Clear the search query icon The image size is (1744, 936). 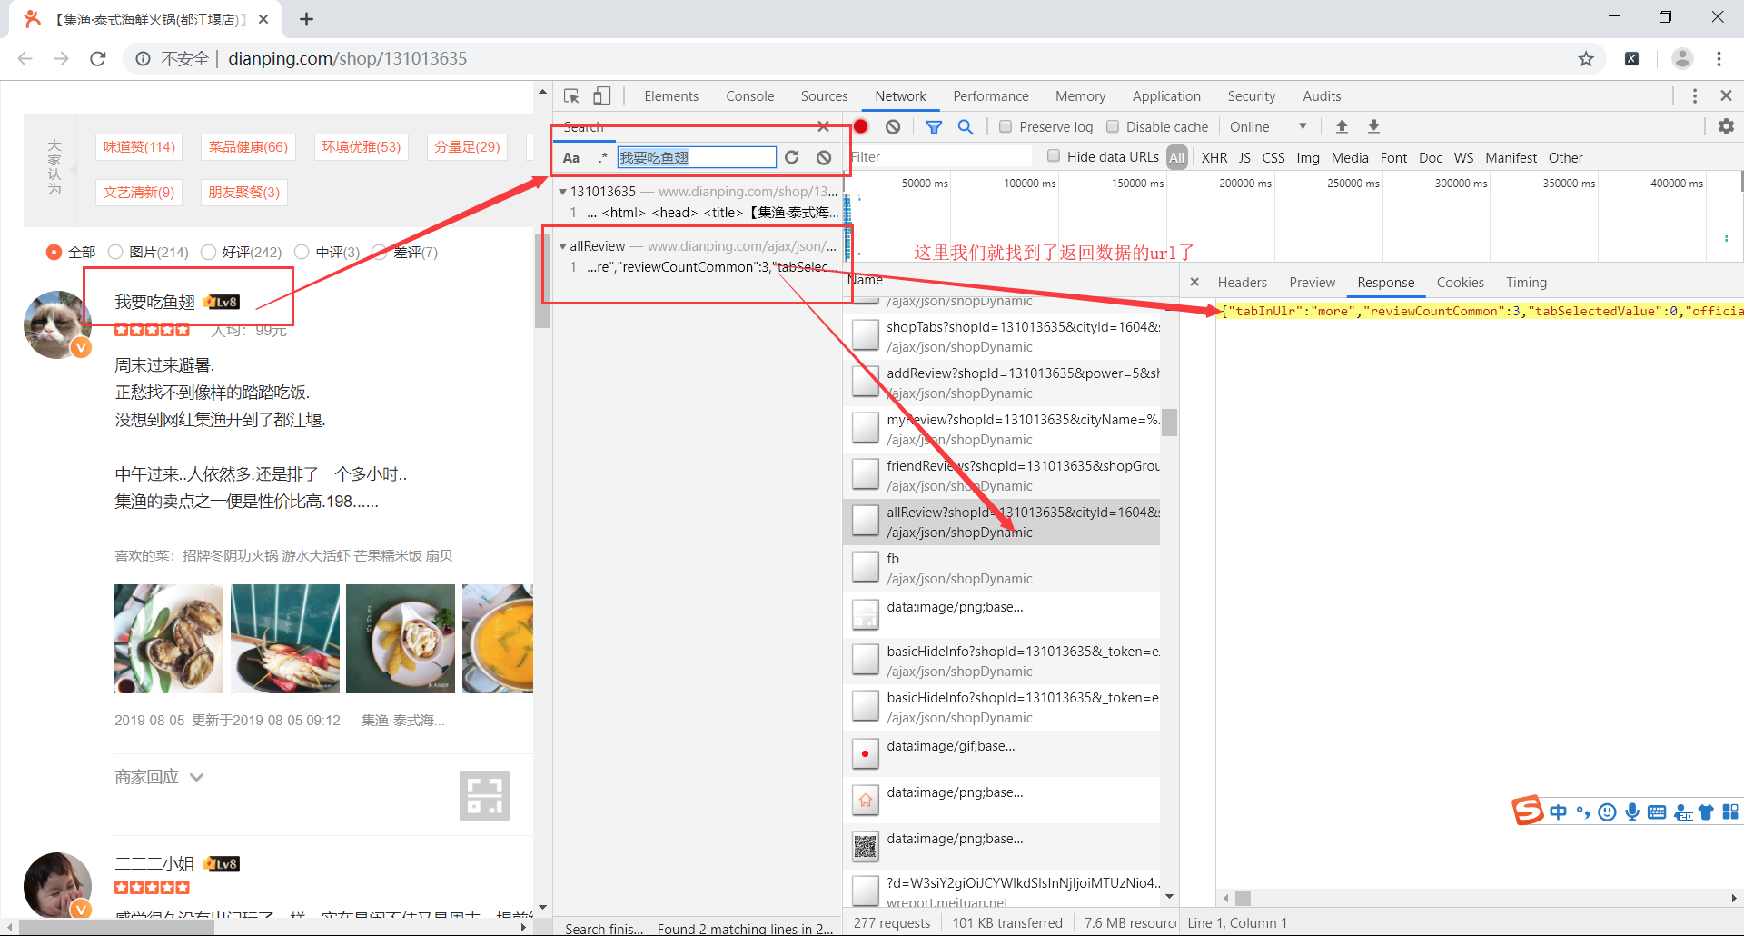824,157
